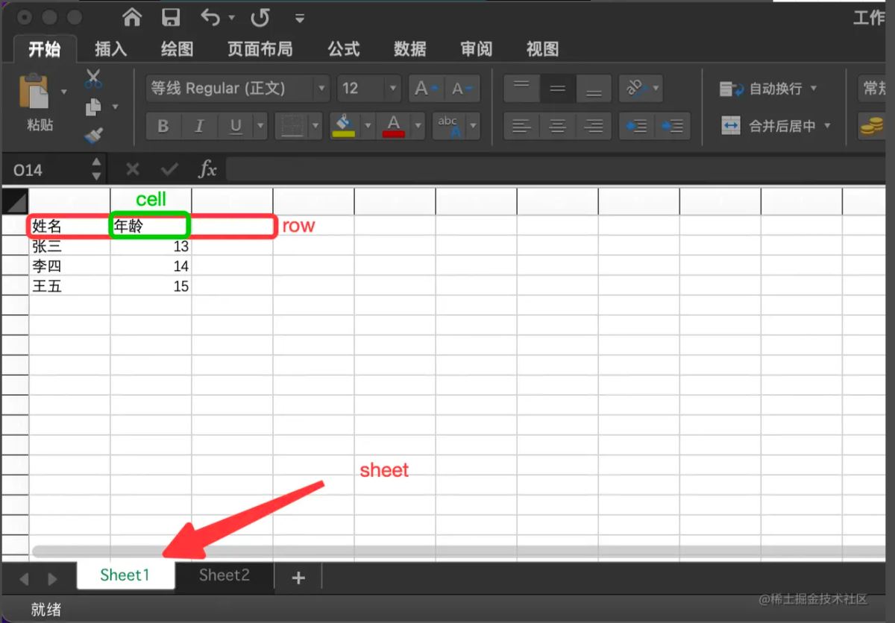Toggle underline formatting
The image size is (895, 623).
point(236,126)
